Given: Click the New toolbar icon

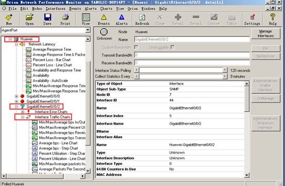Looking at the screenshot, I should pyautogui.click(x=9, y=17).
